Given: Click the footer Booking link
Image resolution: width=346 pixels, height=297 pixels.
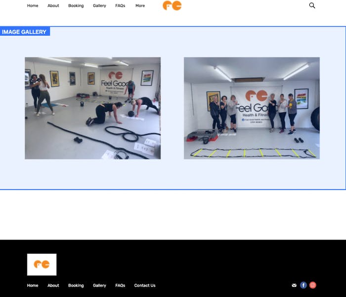Looking at the screenshot, I should point(76,286).
